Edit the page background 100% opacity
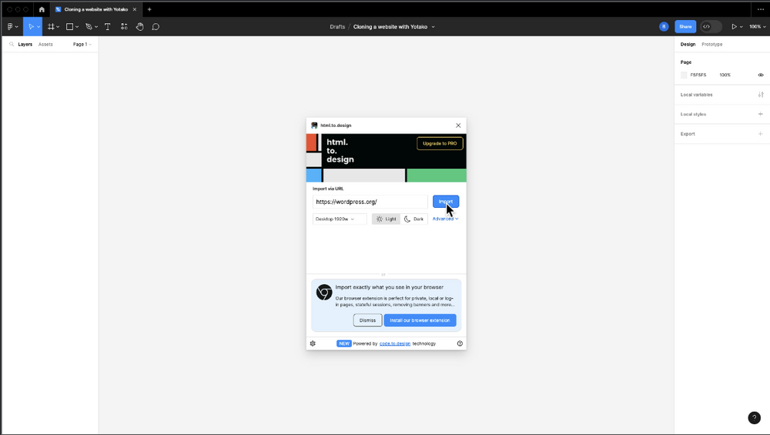Screen dimensions: 770x435 click(725, 75)
